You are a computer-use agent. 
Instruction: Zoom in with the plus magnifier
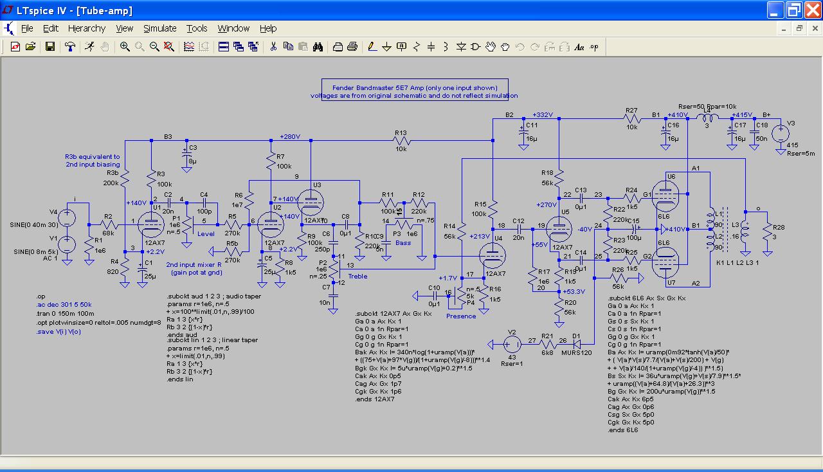(125, 47)
